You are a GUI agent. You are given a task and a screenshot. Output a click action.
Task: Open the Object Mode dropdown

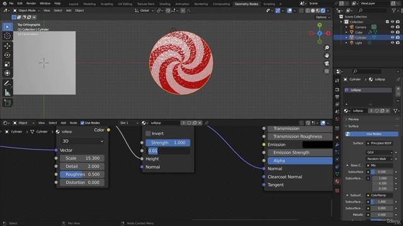(26, 11)
